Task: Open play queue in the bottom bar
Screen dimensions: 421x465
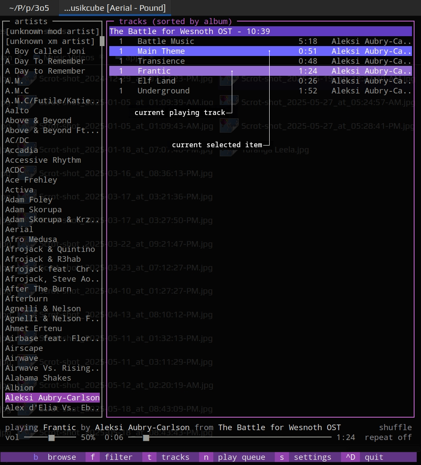Action: [235, 457]
